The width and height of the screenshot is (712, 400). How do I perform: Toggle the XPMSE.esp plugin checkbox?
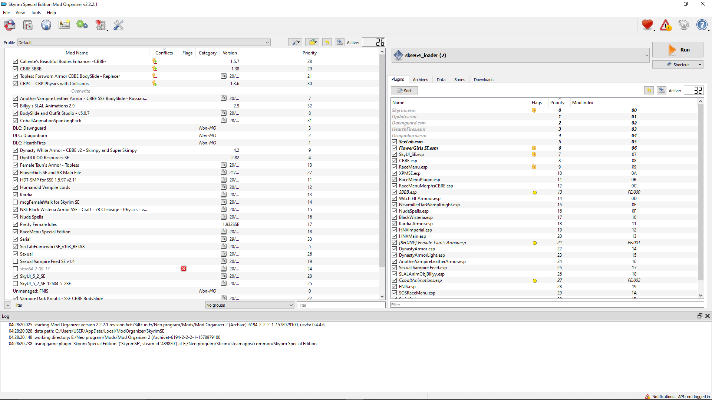395,173
